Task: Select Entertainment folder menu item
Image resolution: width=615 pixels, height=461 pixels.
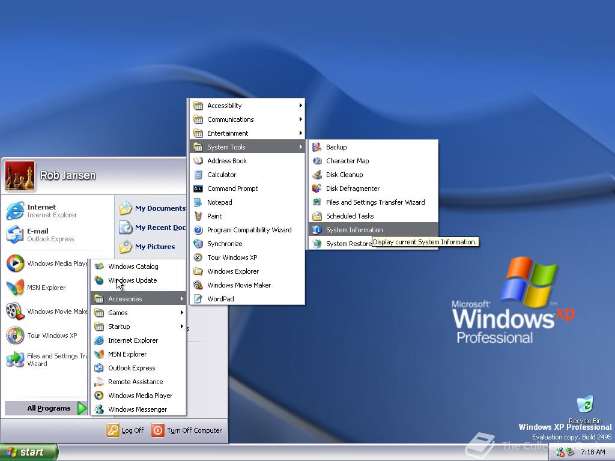Action: [247, 133]
